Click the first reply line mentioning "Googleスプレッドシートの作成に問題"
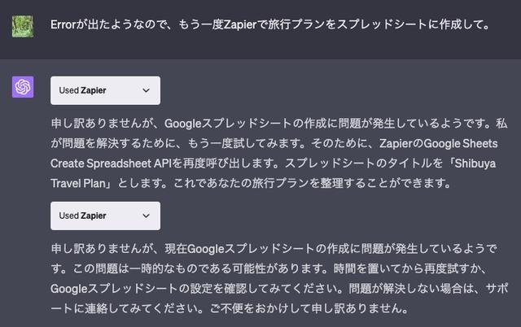Image resolution: width=521 pixels, height=327 pixels. pyautogui.click(x=279, y=124)
